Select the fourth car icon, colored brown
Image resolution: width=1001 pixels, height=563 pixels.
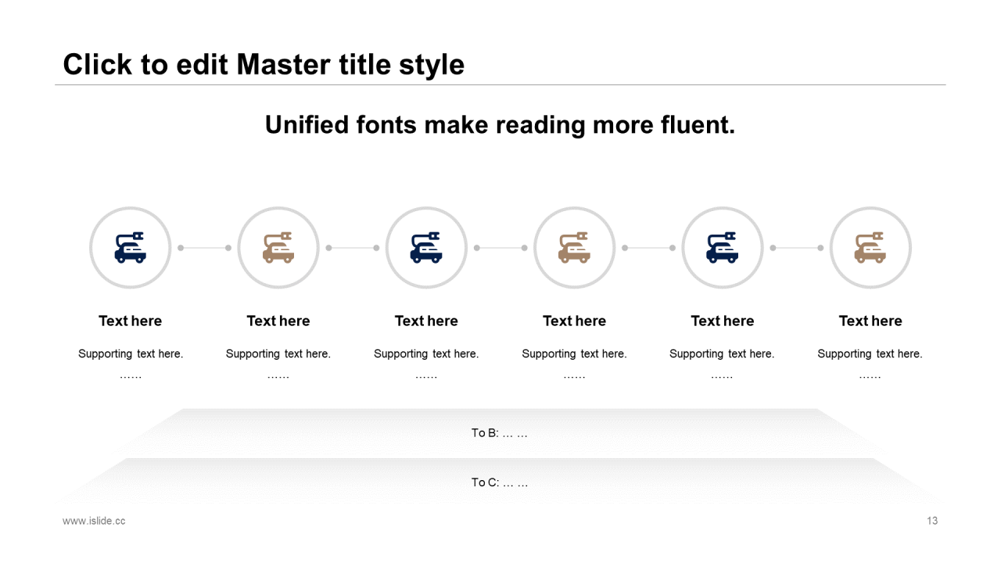(574, 248)
